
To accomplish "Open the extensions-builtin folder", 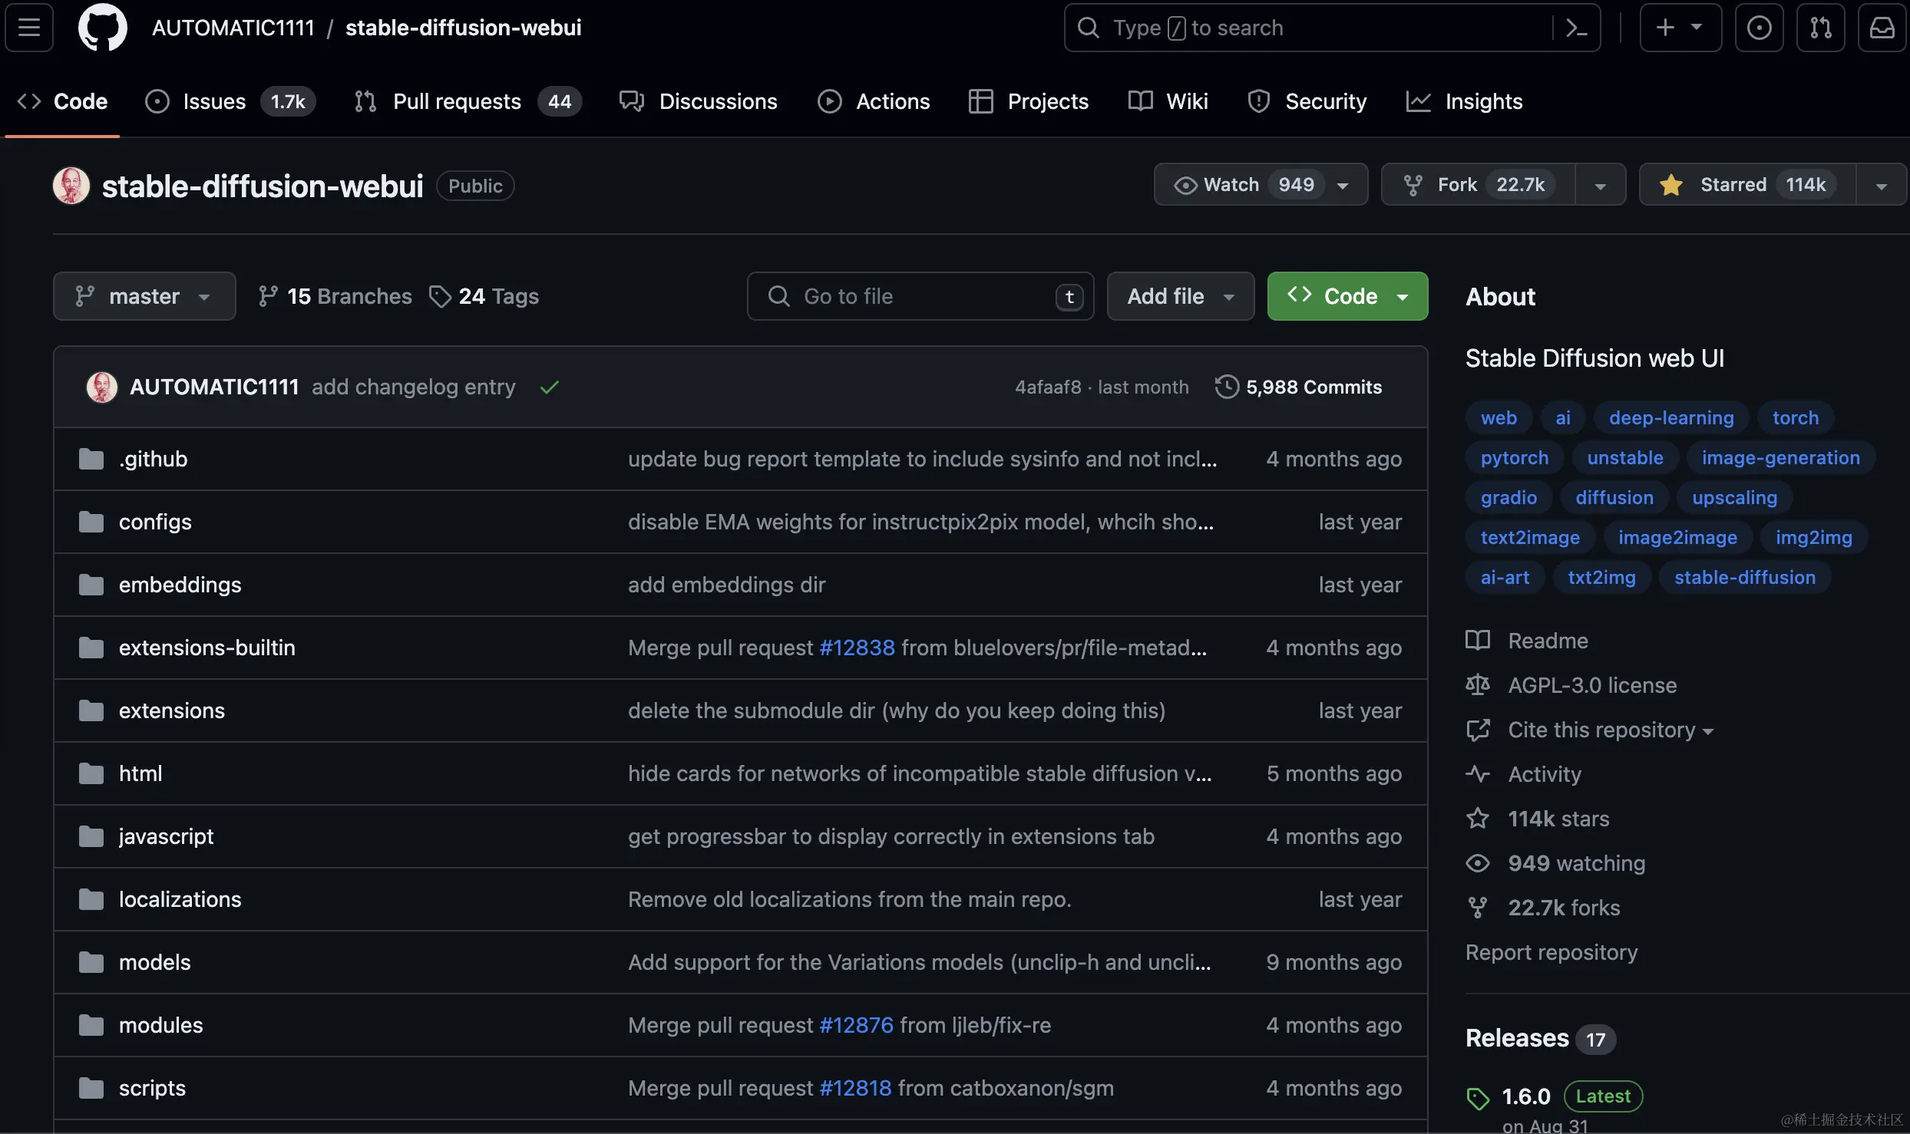I will [207, 648].
